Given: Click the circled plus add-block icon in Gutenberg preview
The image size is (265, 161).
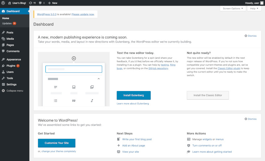Looking at the screenshot, I should 74,58.
